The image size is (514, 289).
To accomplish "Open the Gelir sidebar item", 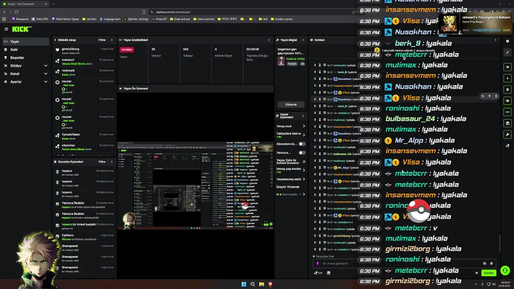I will pos(26,50).
